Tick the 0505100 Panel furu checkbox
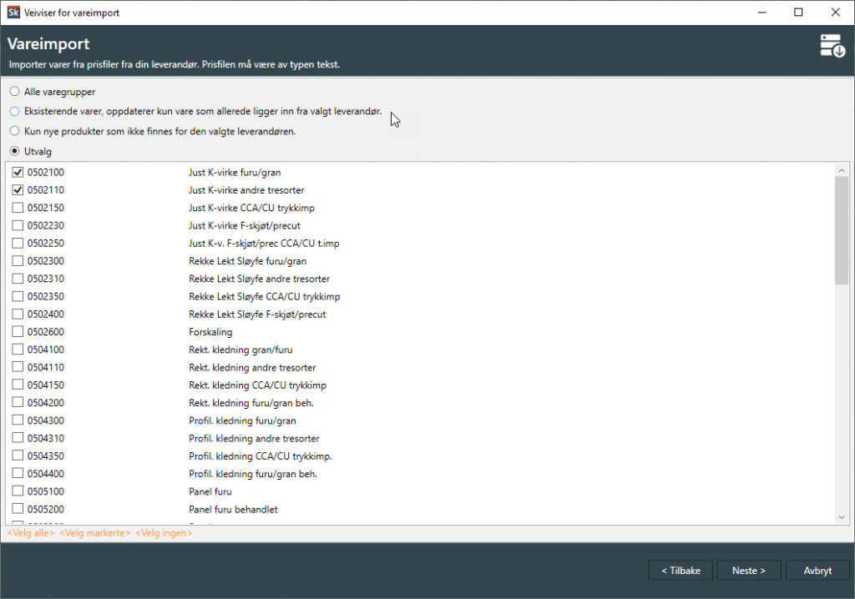855x599 pixels. point(18,491)
